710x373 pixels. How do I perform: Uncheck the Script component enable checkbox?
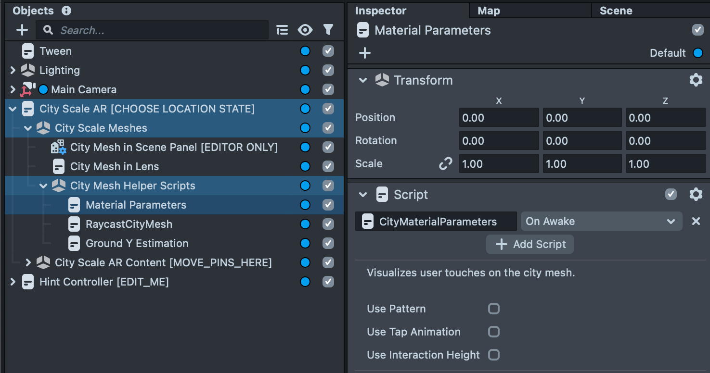671,194
